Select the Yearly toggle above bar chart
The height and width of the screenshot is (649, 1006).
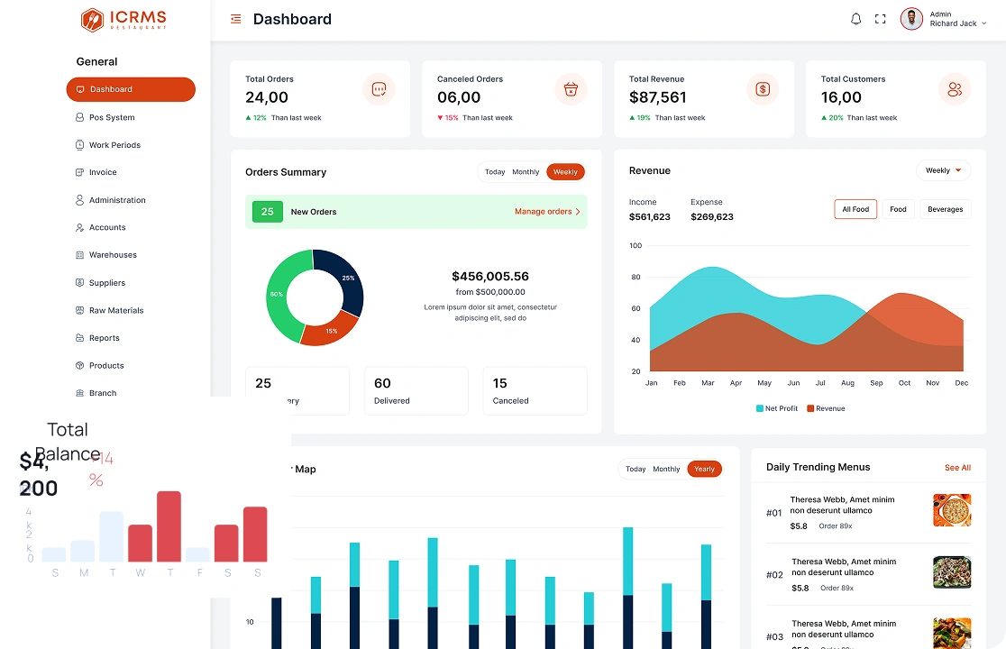704,469
